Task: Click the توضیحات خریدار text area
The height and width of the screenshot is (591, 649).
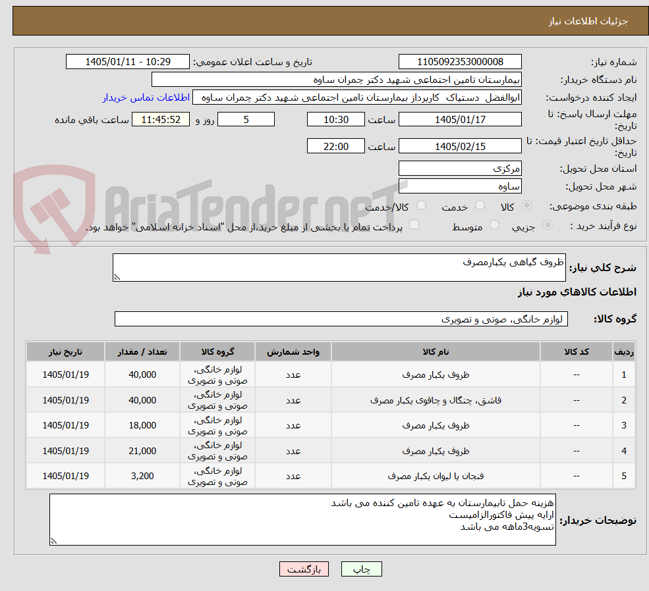Action: (x=302, y=519)
